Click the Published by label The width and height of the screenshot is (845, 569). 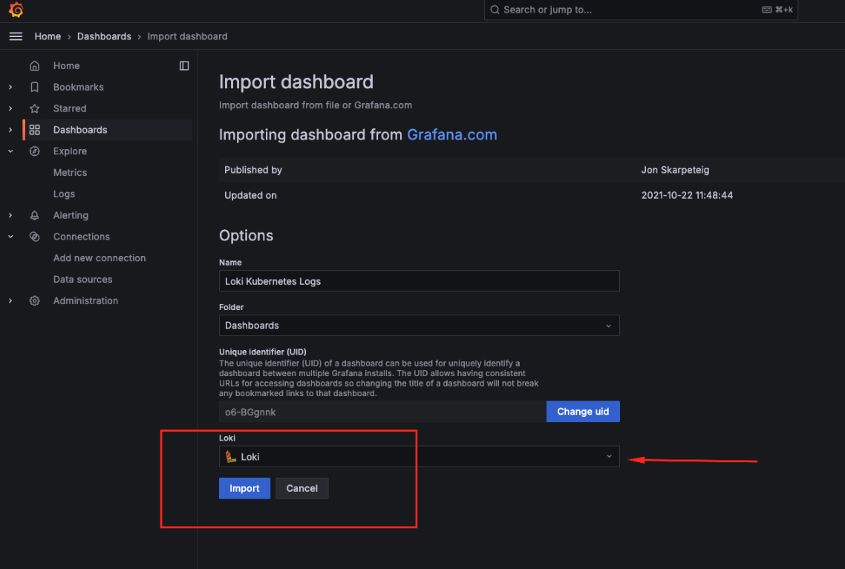pyautogui.click(x=253, y=170)
